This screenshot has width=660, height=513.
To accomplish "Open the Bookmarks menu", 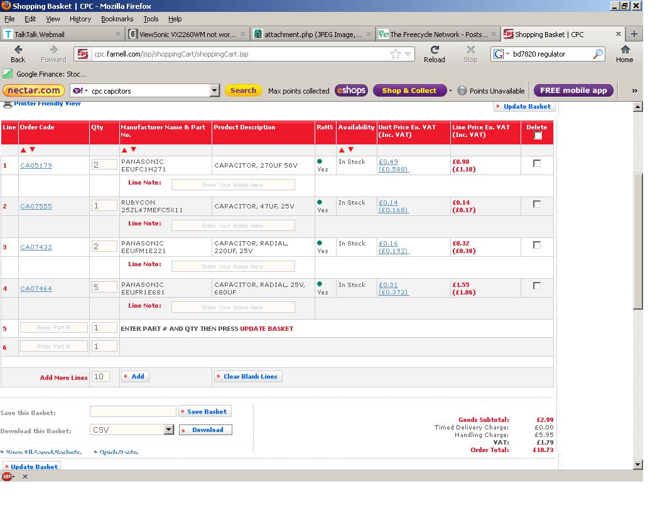I will 117,19.
